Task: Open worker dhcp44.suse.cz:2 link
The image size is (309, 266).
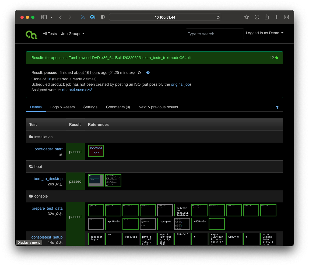Action: coord(77,90)
